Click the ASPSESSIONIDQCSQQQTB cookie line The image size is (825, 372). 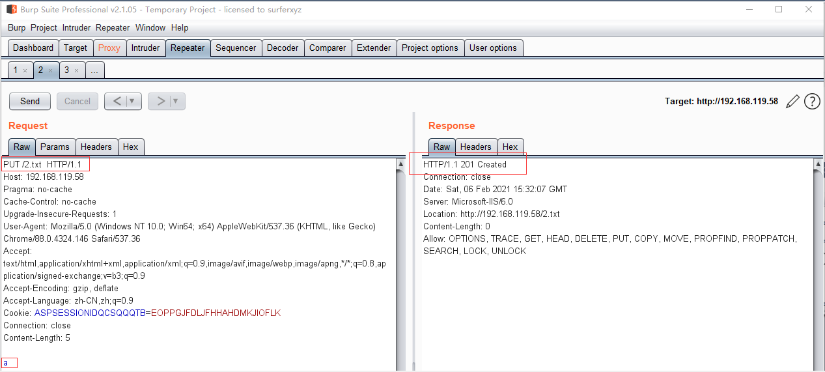pos(142,313)
